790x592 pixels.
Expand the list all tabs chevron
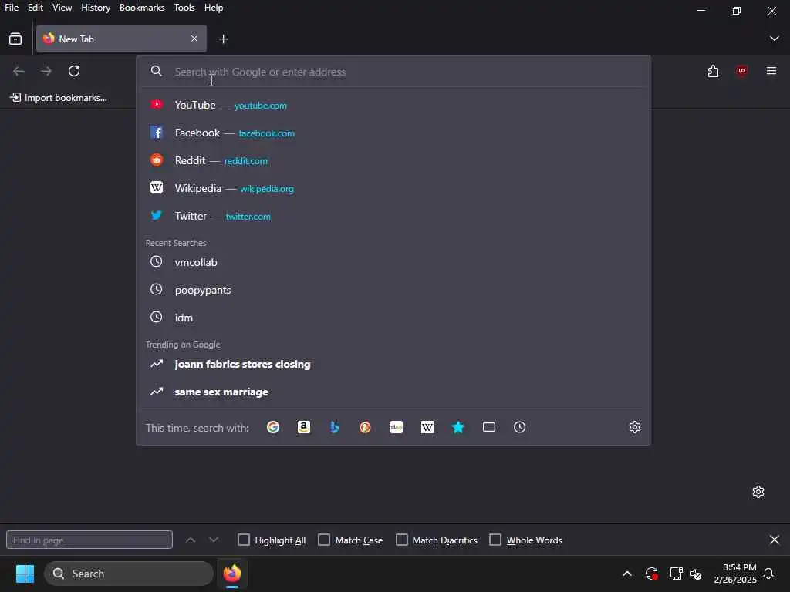(775, 39)
